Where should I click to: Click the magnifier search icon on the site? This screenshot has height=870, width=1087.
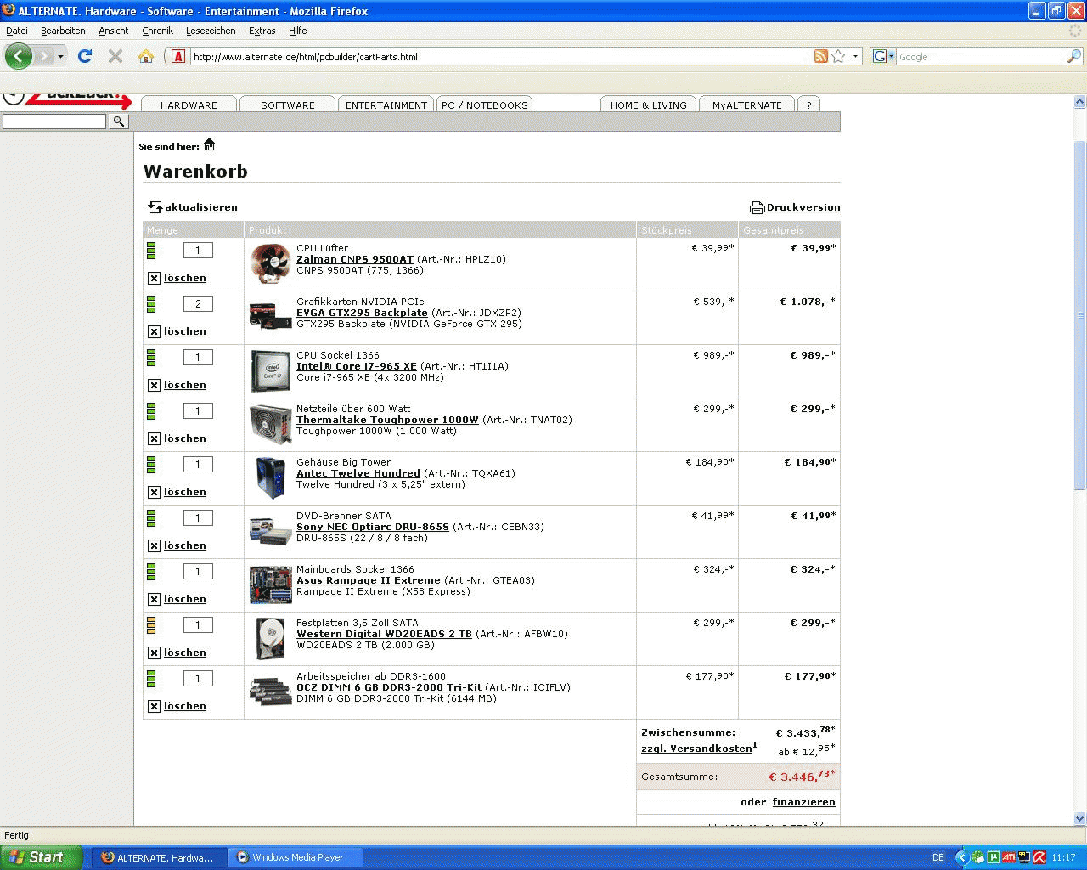click(x=119, y=121)
